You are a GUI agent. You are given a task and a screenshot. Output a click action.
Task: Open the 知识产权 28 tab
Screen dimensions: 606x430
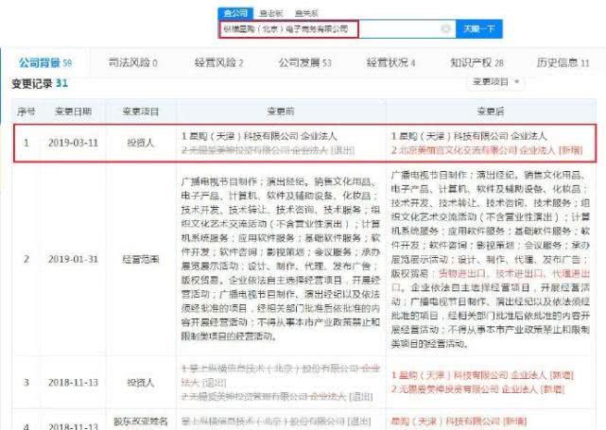pyautogui.click(x=476, y=62)
